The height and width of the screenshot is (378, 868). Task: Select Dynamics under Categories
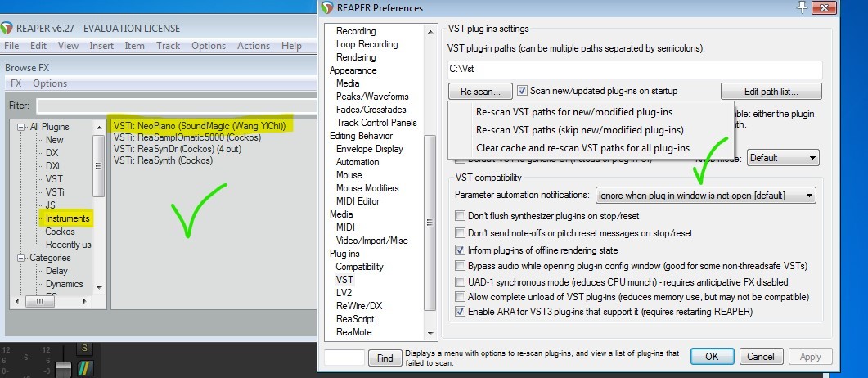(x=64, y=284)
